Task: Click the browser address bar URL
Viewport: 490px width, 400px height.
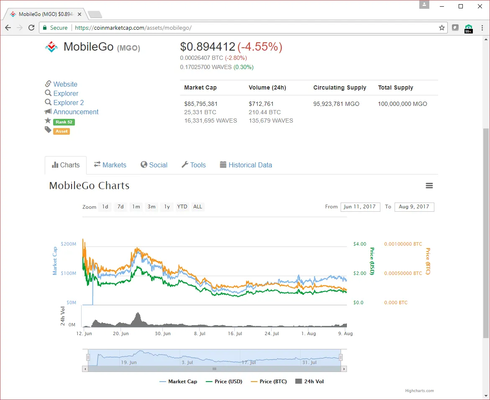Action: tap(133, 28)
